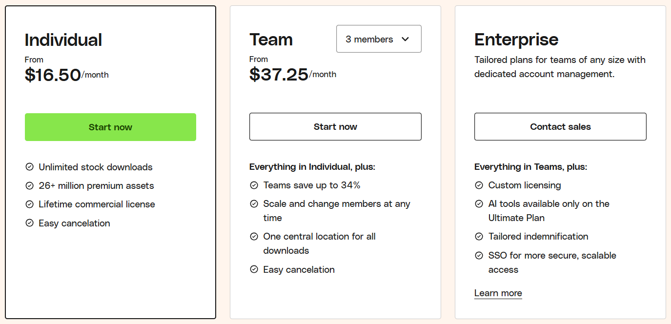The height and width of the screenshot is (324, 671).
Task: Click the Team plan heading
Action: pos(271,39)
